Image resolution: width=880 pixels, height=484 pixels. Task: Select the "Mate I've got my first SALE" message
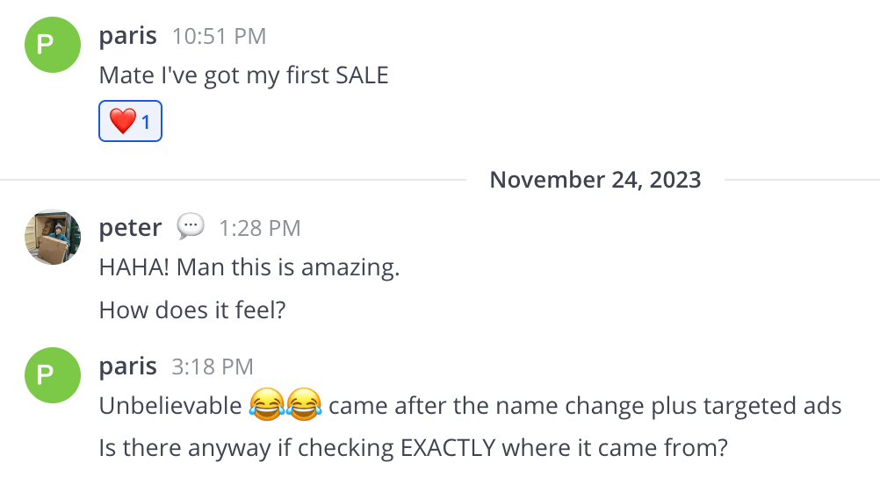[x=243, y=75]
